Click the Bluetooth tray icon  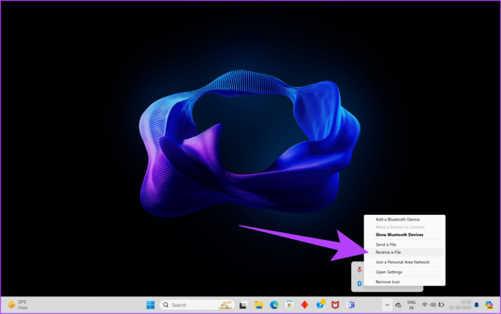[x=359, y=284]
